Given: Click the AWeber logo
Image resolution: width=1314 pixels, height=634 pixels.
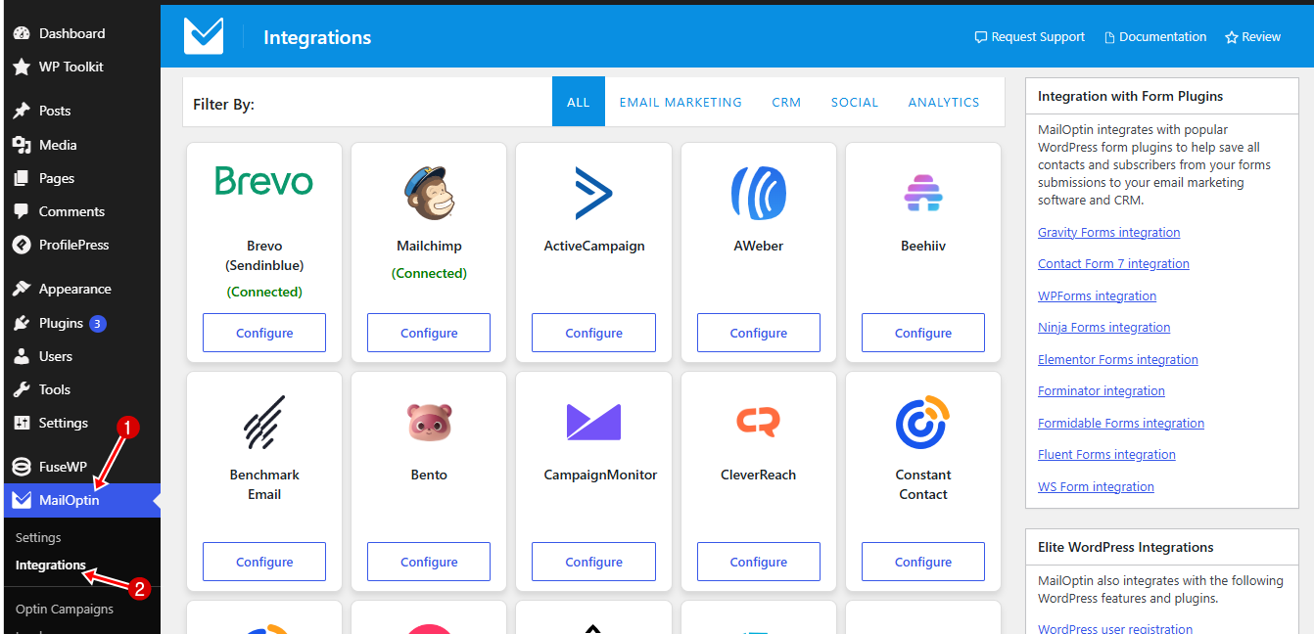Looking at the screenshot, I should (759, 192).
